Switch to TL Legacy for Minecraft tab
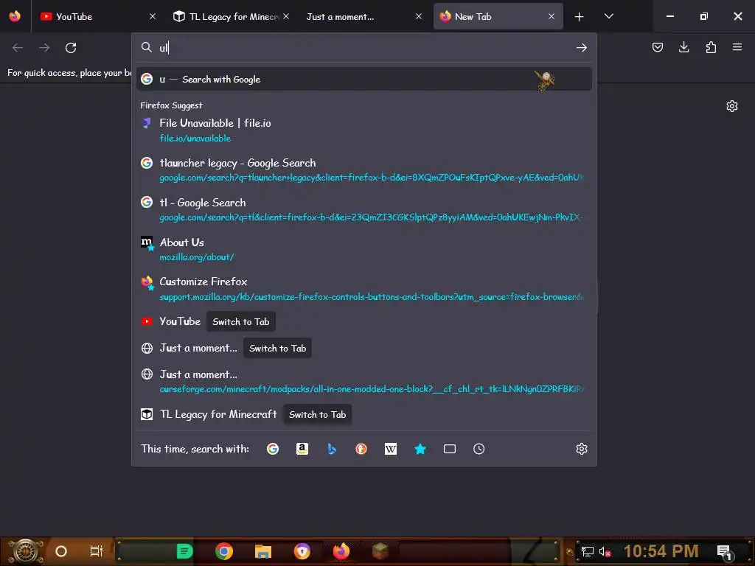The height and width of the screenshot is (566, 755). coord(231,16)
